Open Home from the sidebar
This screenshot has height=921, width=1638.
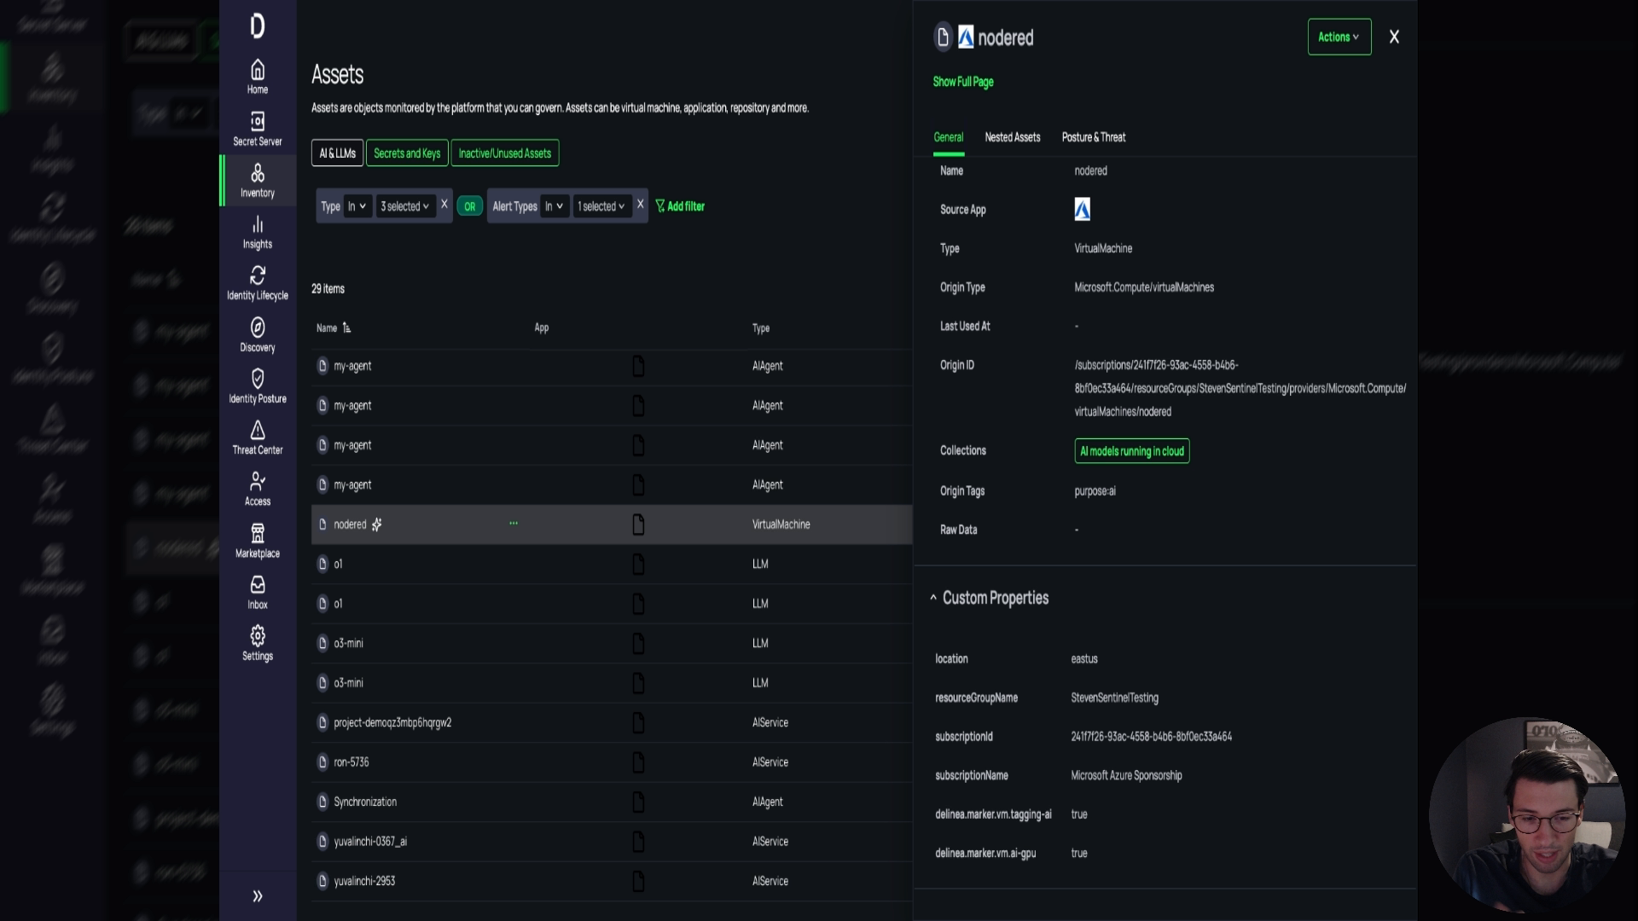(x=257, y=77)
